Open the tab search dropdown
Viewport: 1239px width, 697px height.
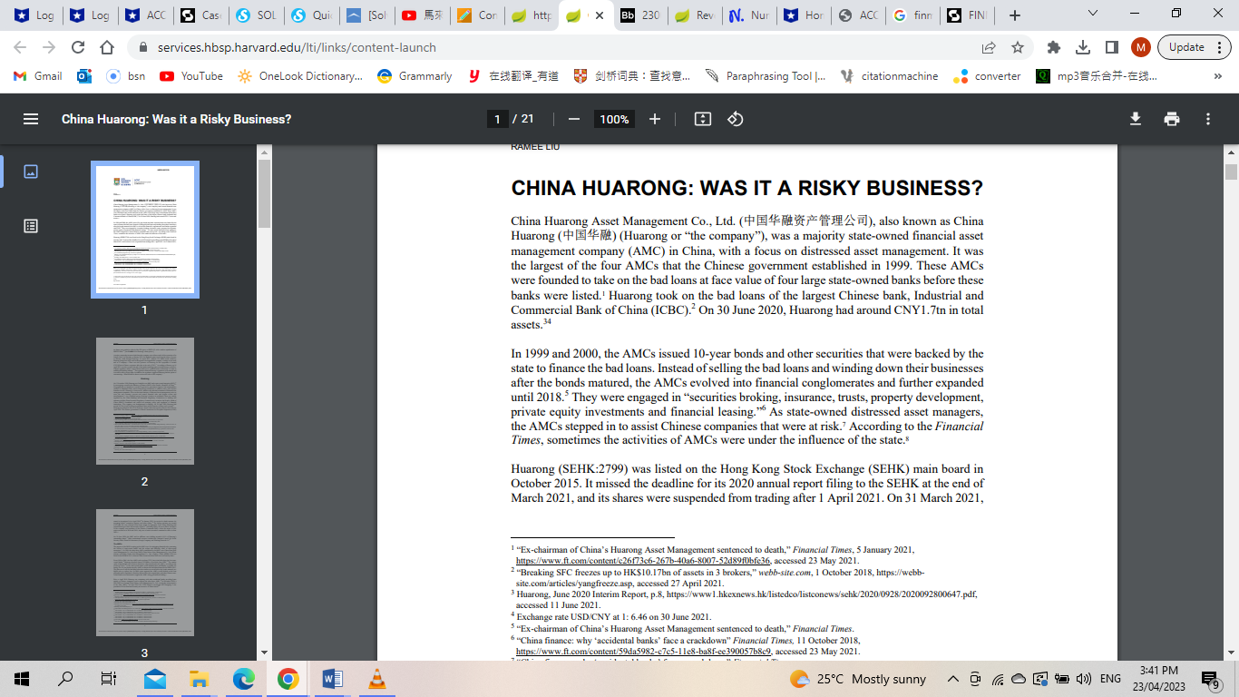coord(1092,14)
